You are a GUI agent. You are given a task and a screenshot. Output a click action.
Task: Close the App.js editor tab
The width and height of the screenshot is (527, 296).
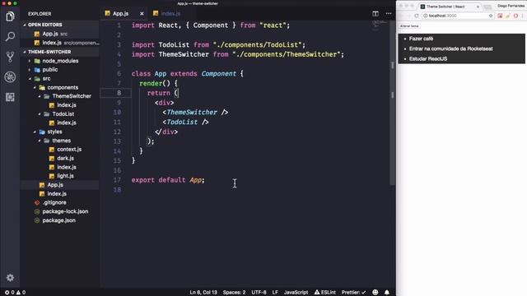(x=142, y=14)
